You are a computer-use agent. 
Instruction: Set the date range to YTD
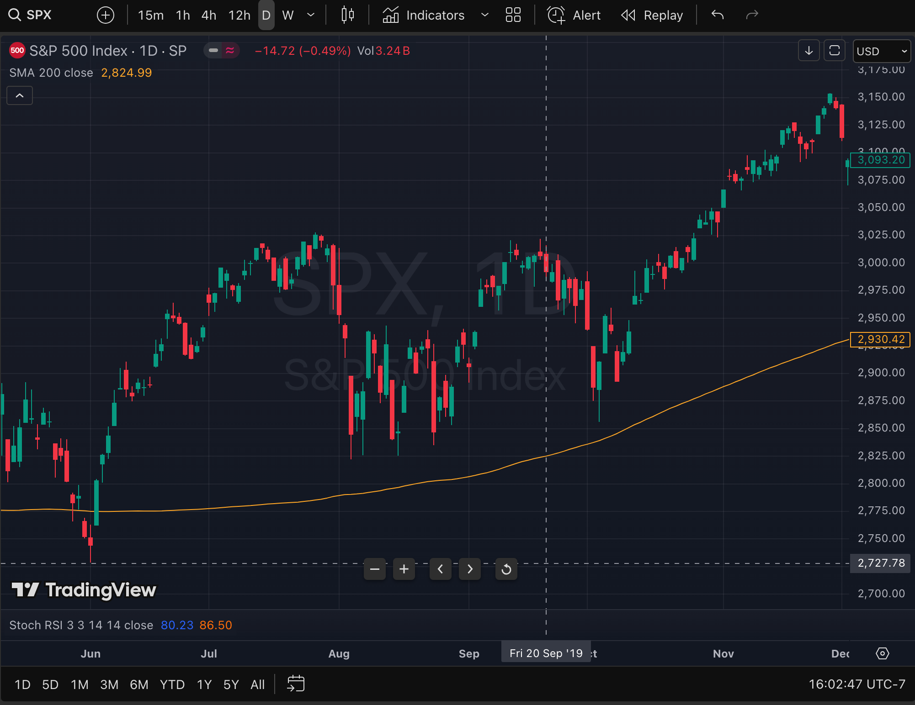point(172,684)
